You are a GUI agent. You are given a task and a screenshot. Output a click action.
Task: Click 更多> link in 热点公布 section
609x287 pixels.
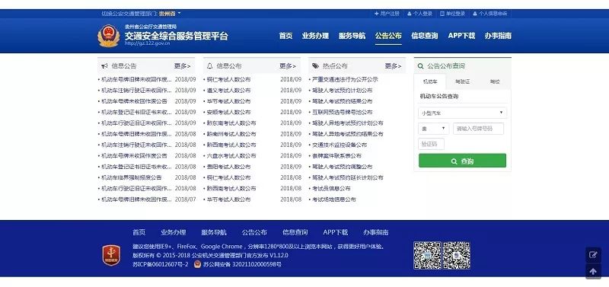coord(393,66)
